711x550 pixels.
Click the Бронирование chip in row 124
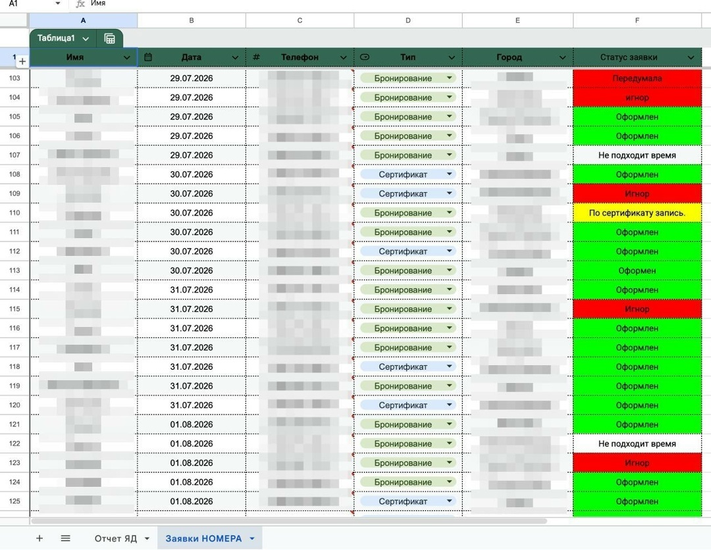pyautogui.click(x=408, y=482)
